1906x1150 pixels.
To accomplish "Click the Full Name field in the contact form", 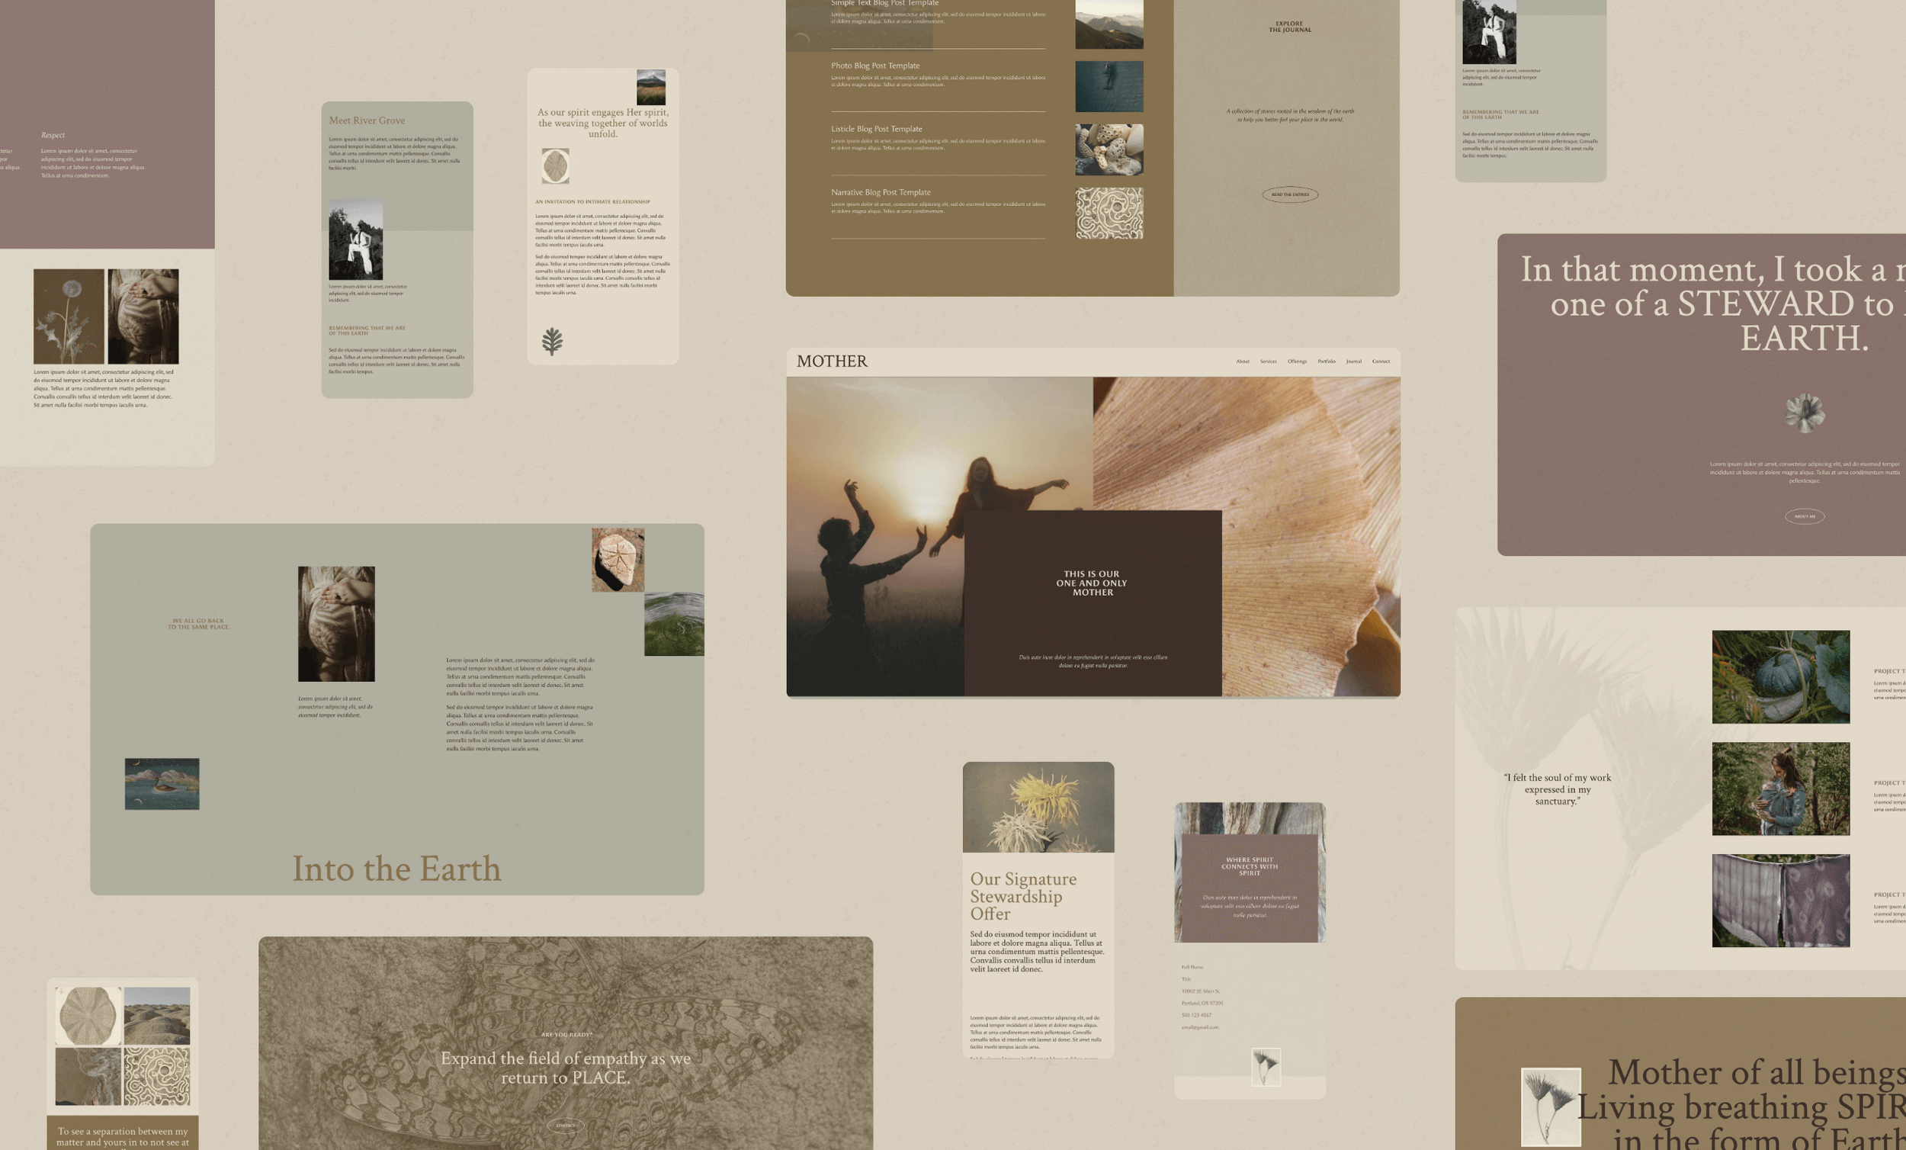I will 1192,968.
